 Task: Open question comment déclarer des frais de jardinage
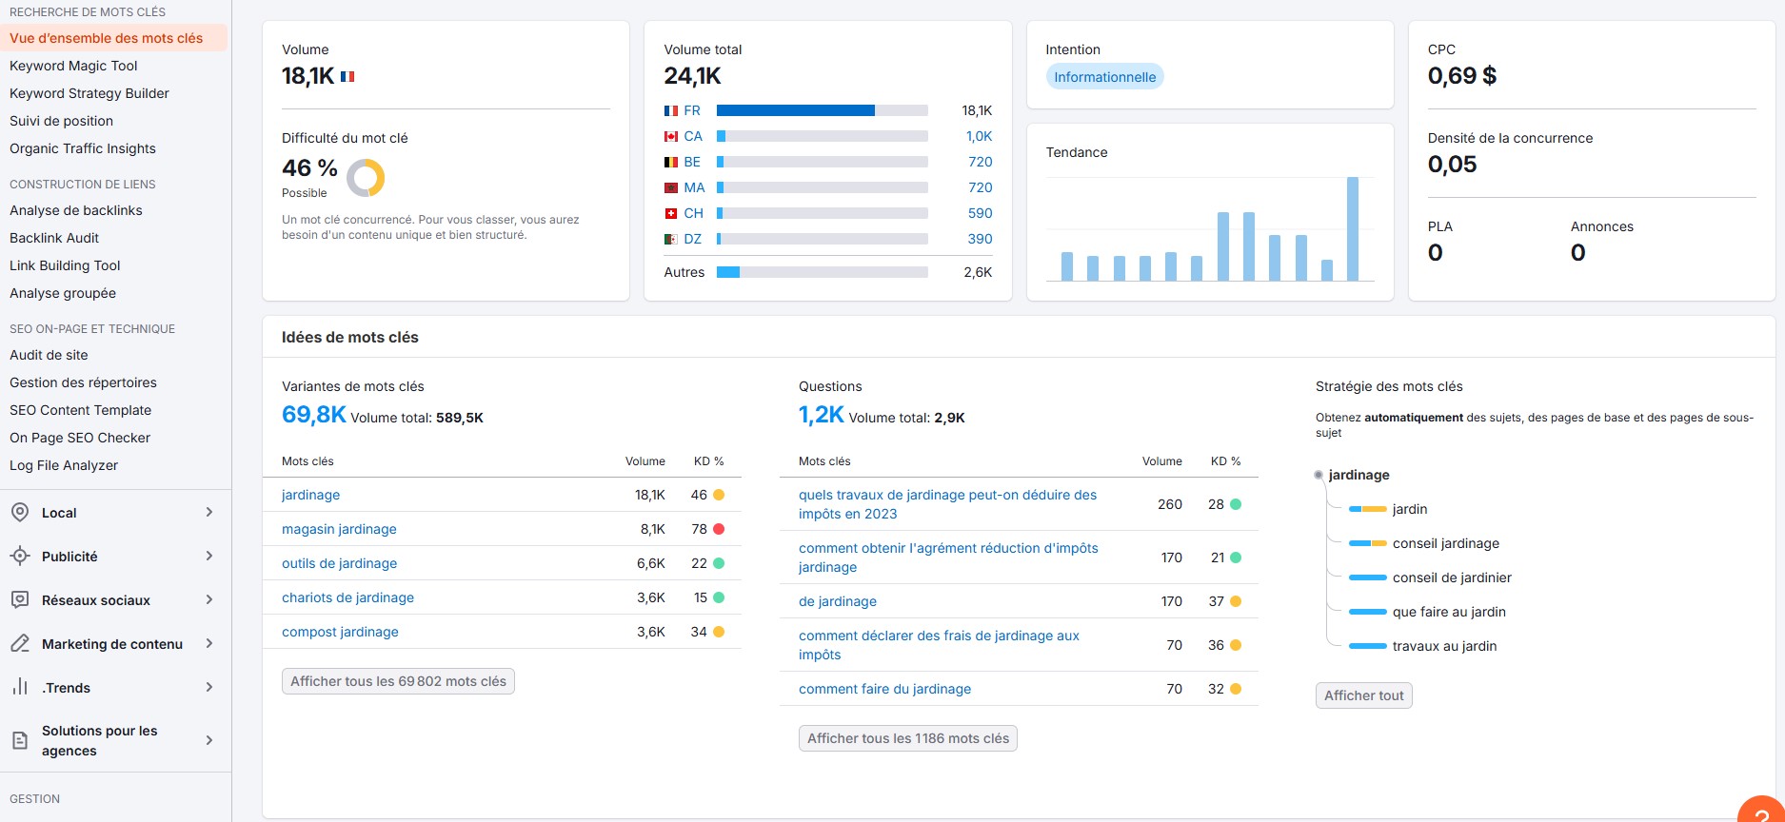click(x=939, y=645)
